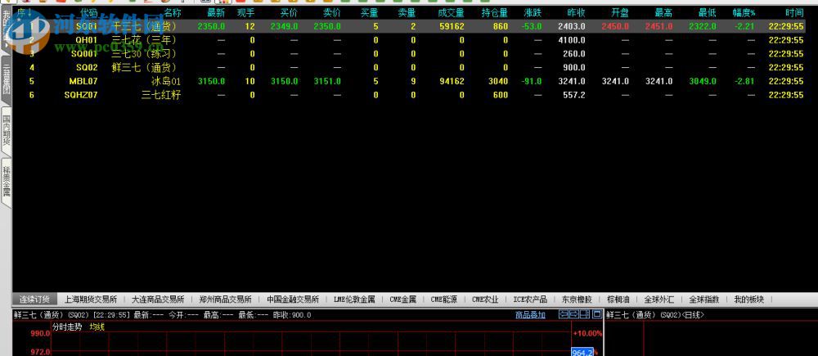Click the 三七红籽 name cell

point(161,95)
